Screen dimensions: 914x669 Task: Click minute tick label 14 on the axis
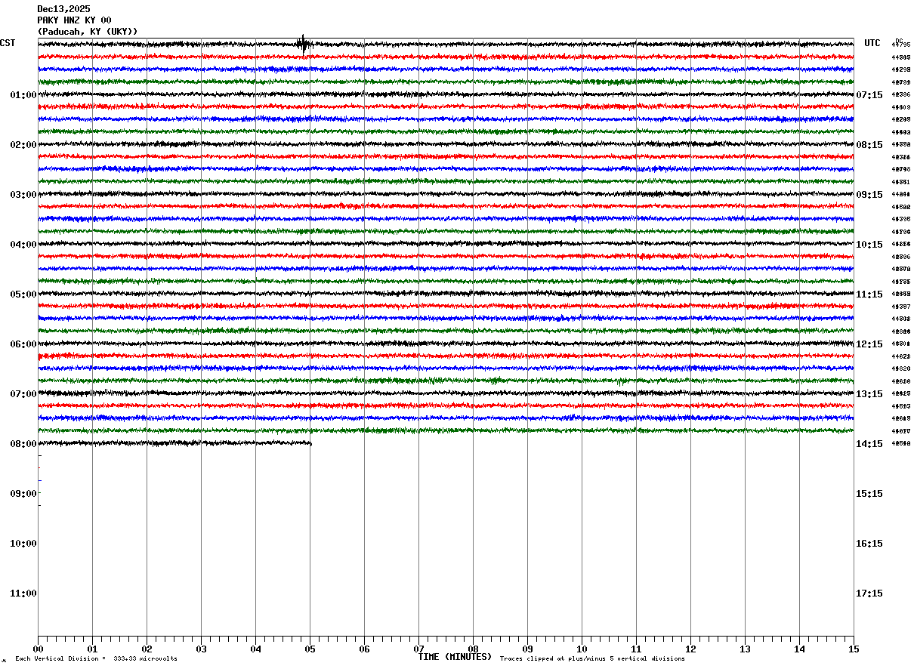click(799, 649)
